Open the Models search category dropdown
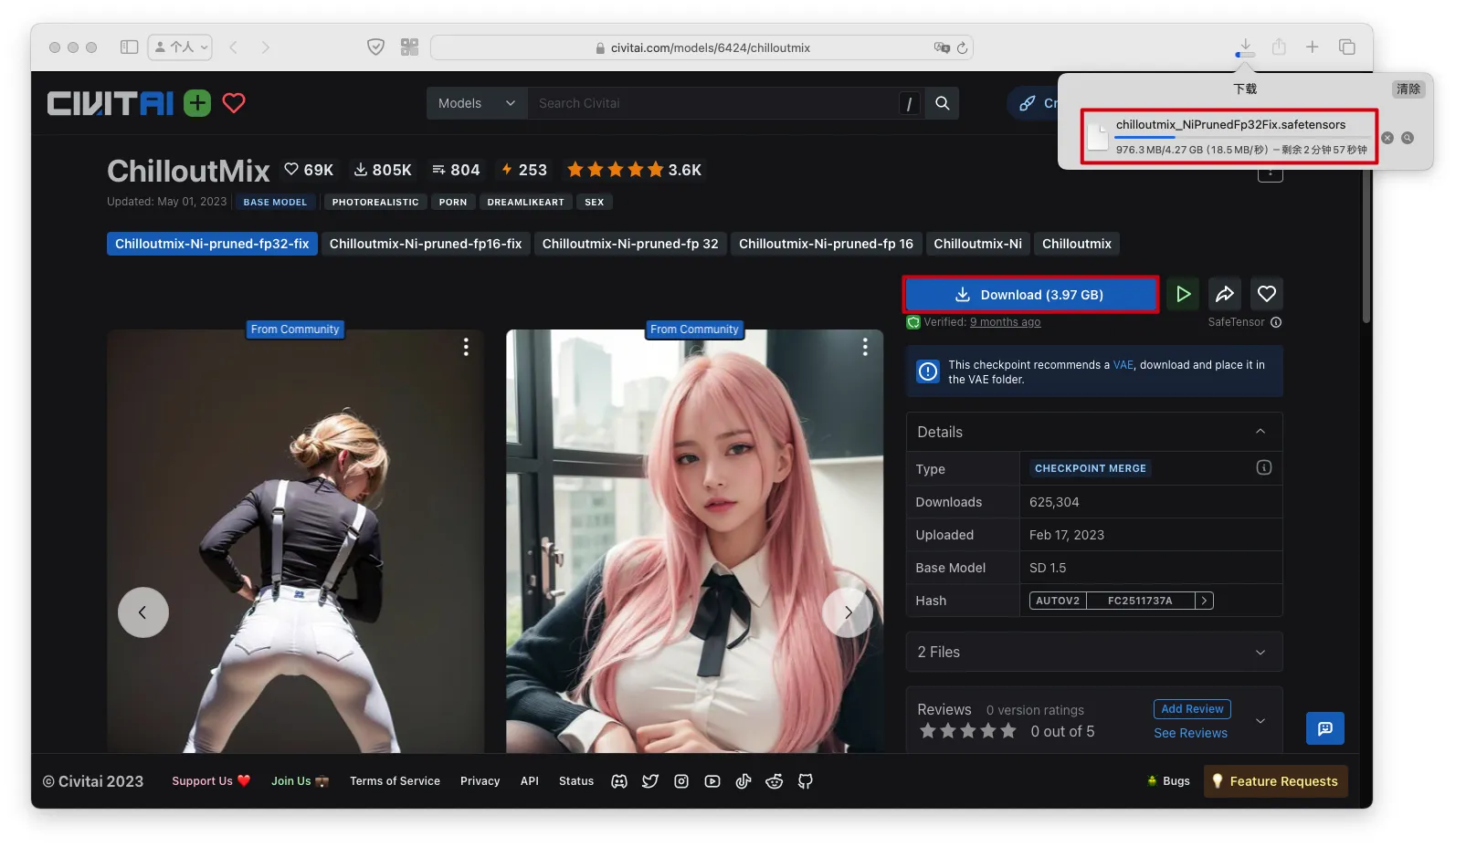The height and width of the screenshot is (847, 1466). click(x=477, y=103)
